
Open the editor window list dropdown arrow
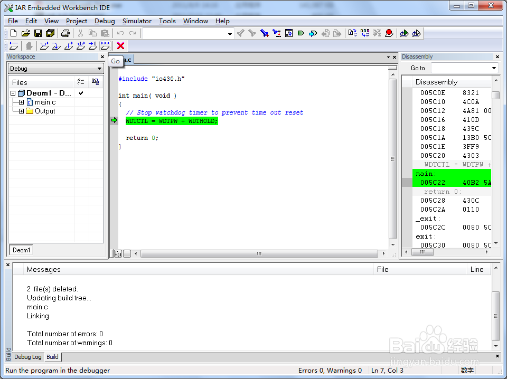[x=388, y=57]
